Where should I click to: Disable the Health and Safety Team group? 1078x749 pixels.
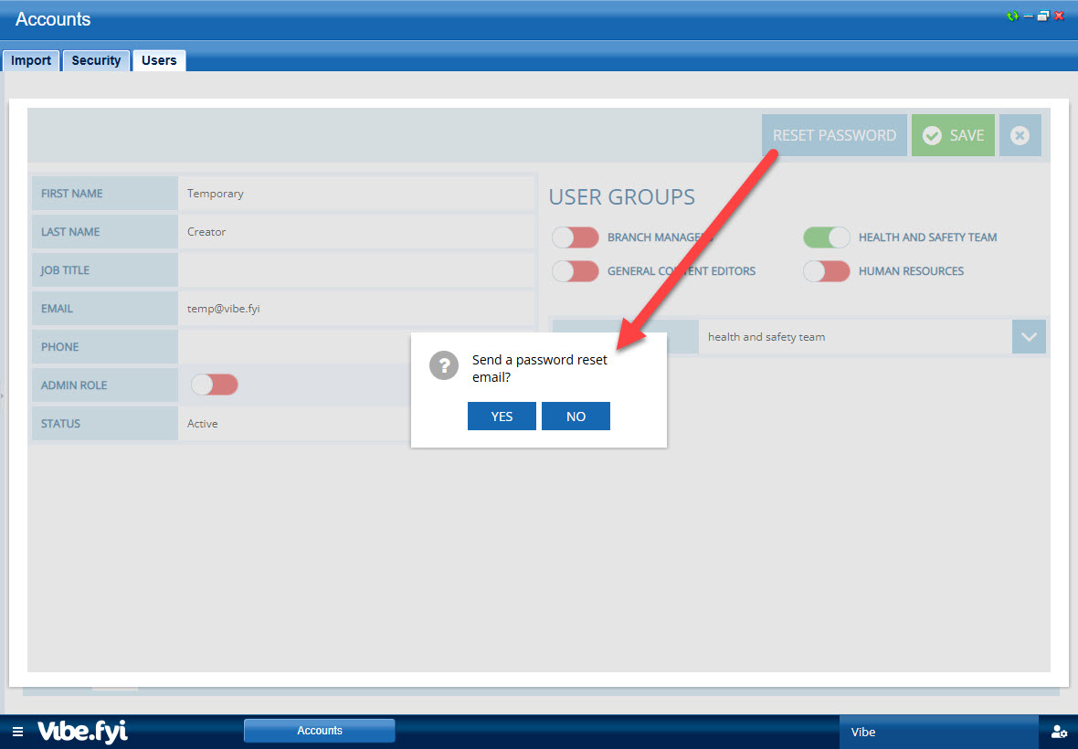pyautogui.click(x=827, y=237)
